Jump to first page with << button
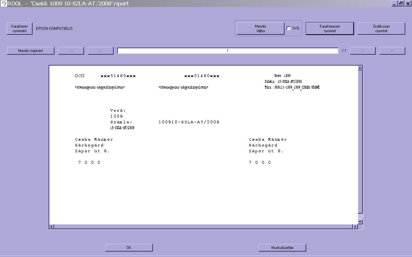Image resolution: width=412 pixels, height=257 pixels. point(71,51)
